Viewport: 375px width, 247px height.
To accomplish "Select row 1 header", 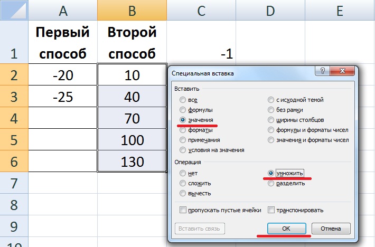I will 14,42.
